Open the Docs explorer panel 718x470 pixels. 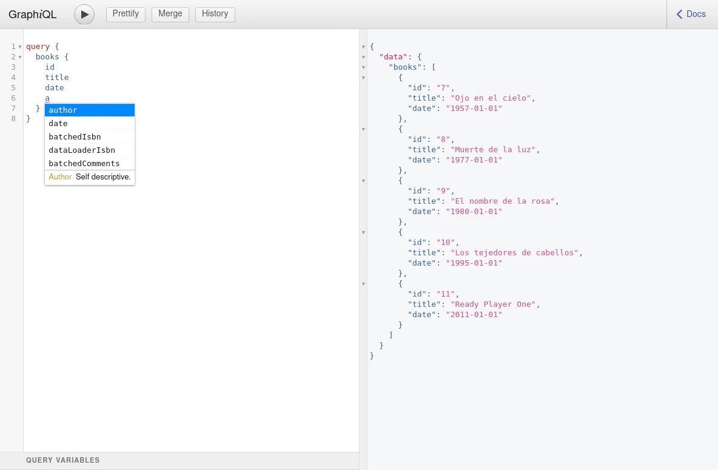point(691,14)
